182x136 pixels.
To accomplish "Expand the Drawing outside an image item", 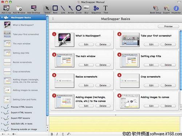I will pyautogui.click(x=1, y=129).
